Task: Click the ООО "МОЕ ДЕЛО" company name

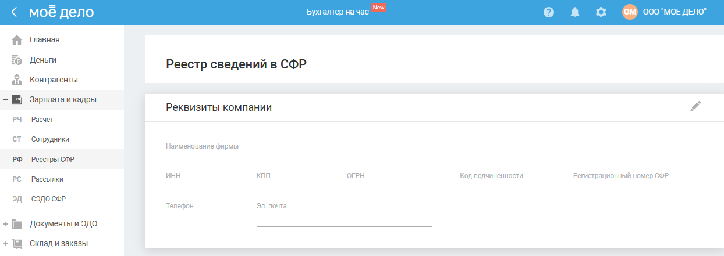Action: (675, 12)
